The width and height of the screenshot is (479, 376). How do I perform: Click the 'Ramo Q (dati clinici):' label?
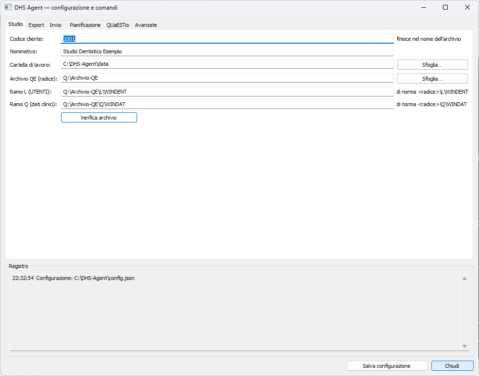click(33, 104)
